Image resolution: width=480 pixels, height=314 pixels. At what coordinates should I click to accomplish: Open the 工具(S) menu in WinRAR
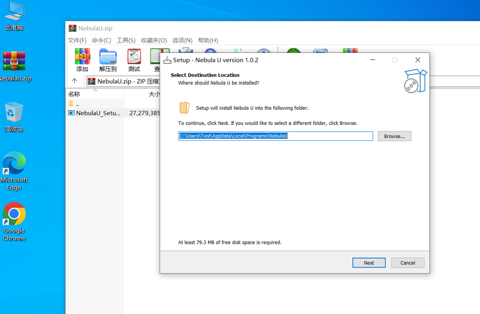point(126,41)
